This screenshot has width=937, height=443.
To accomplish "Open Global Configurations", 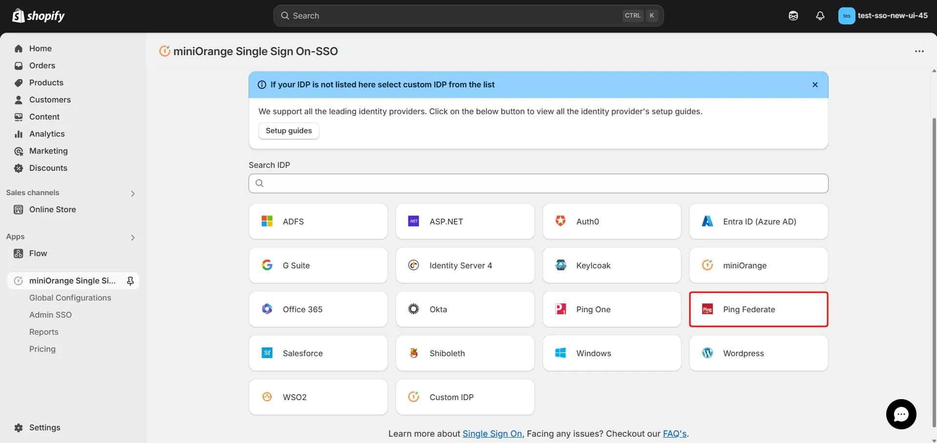I will coord(70,298).
